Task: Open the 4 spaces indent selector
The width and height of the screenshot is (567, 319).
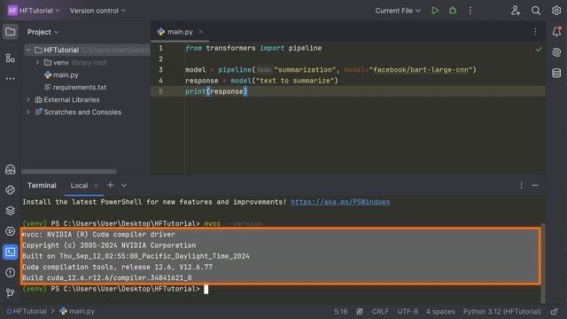Action: (440, 311)
